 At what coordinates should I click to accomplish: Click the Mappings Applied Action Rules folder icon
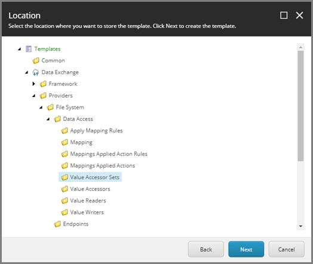[x=65, y=154]
